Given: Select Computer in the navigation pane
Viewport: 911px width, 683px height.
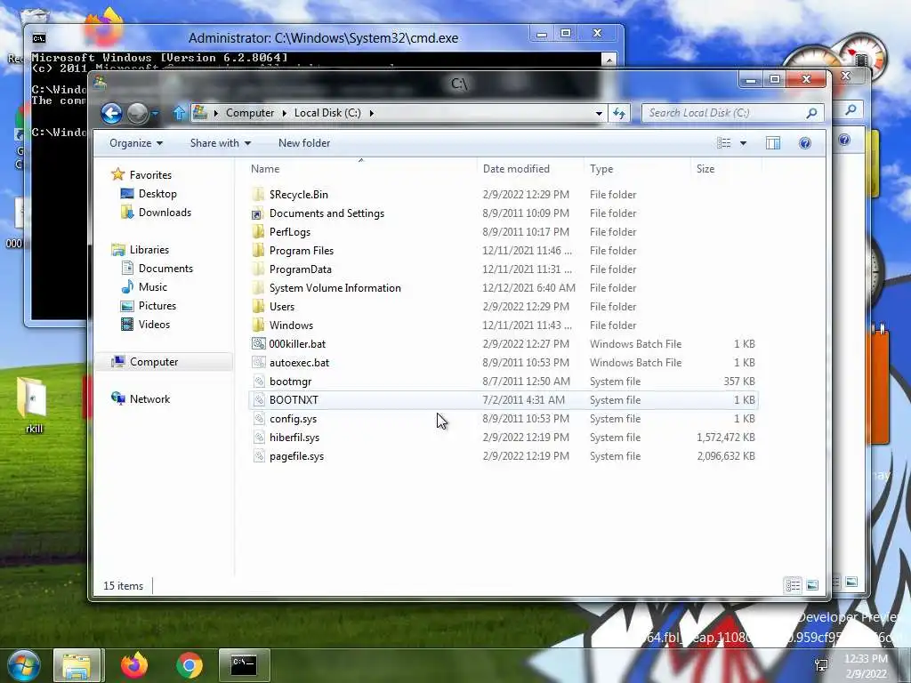Looking at the screenshot, I should click(153, 362).
